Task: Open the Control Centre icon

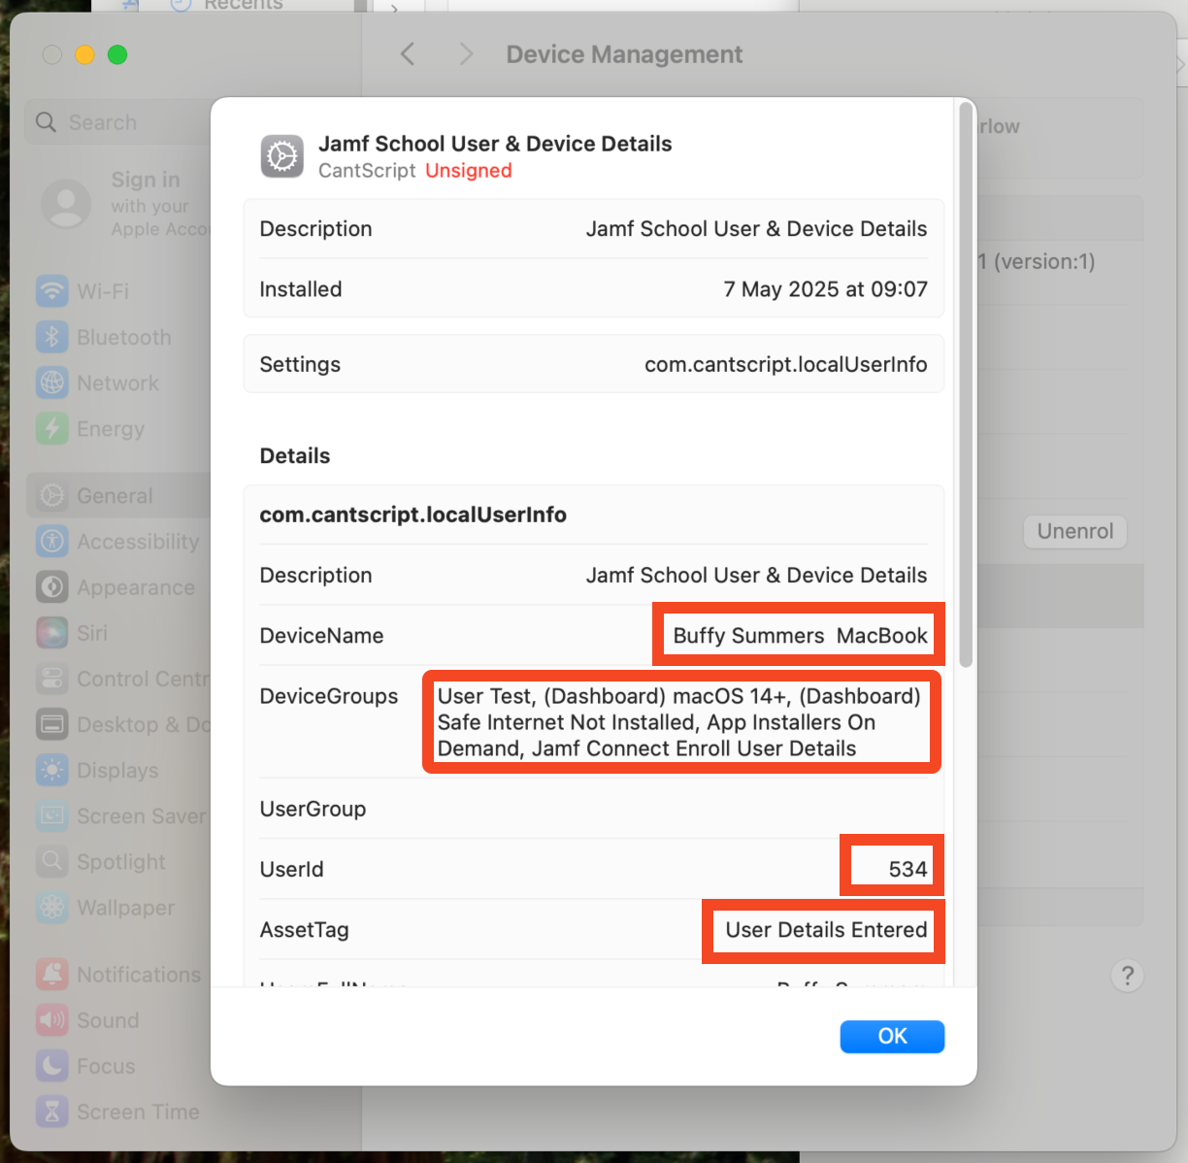Action: tap(52, 679)
